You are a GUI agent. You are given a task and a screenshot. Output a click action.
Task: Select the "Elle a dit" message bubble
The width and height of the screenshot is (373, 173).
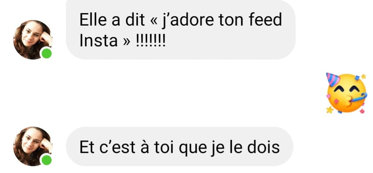[181, 30]
